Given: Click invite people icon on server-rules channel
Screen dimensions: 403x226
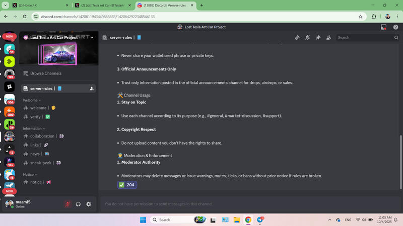Looking at the screenshot, I should (x=92, y=88).
